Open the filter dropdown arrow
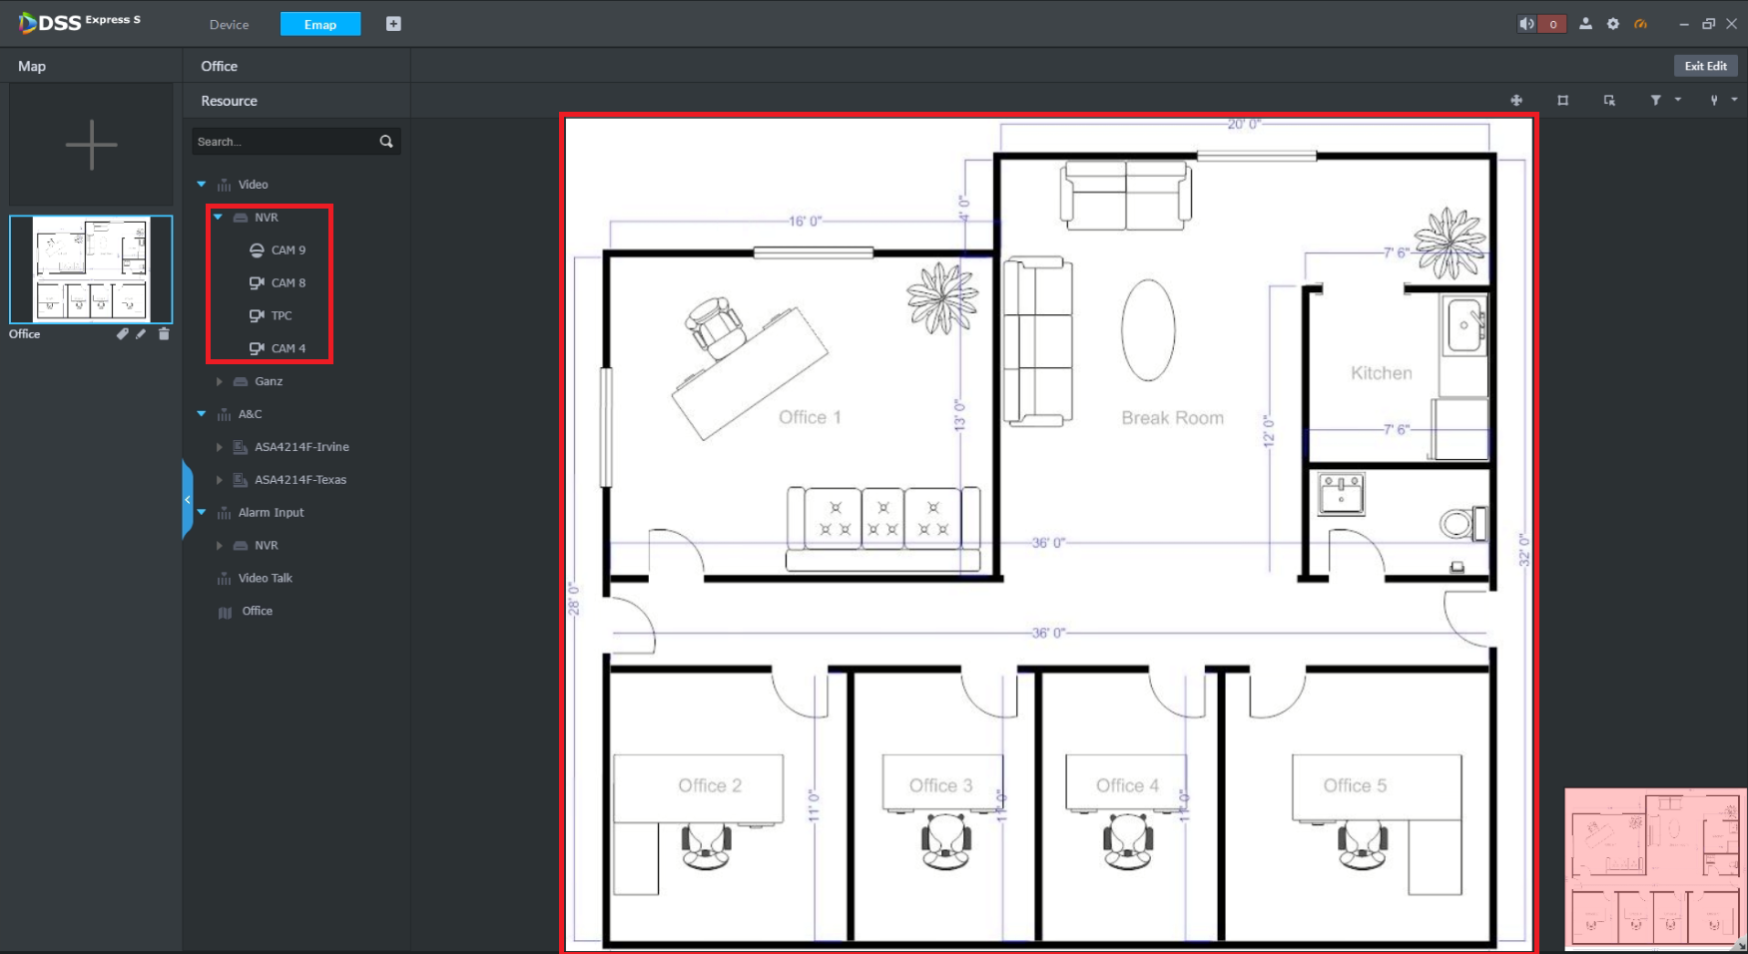Viewport: 1748px width, 954px height. tap(1678, 100)
